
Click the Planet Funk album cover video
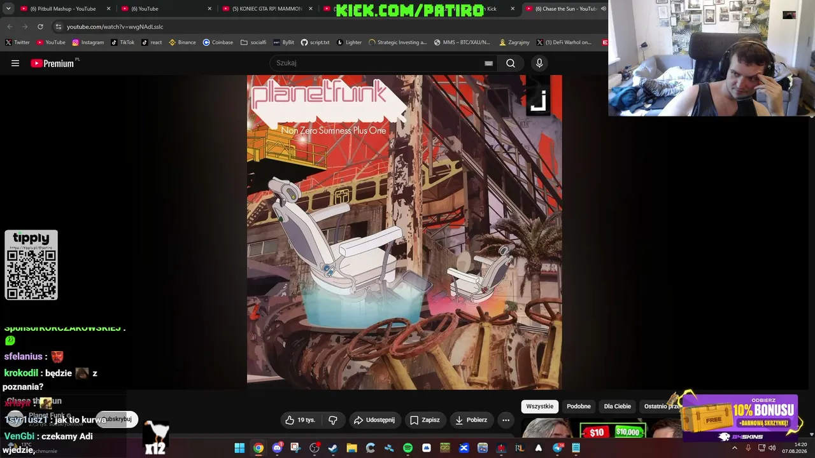(x=404, y=232)
